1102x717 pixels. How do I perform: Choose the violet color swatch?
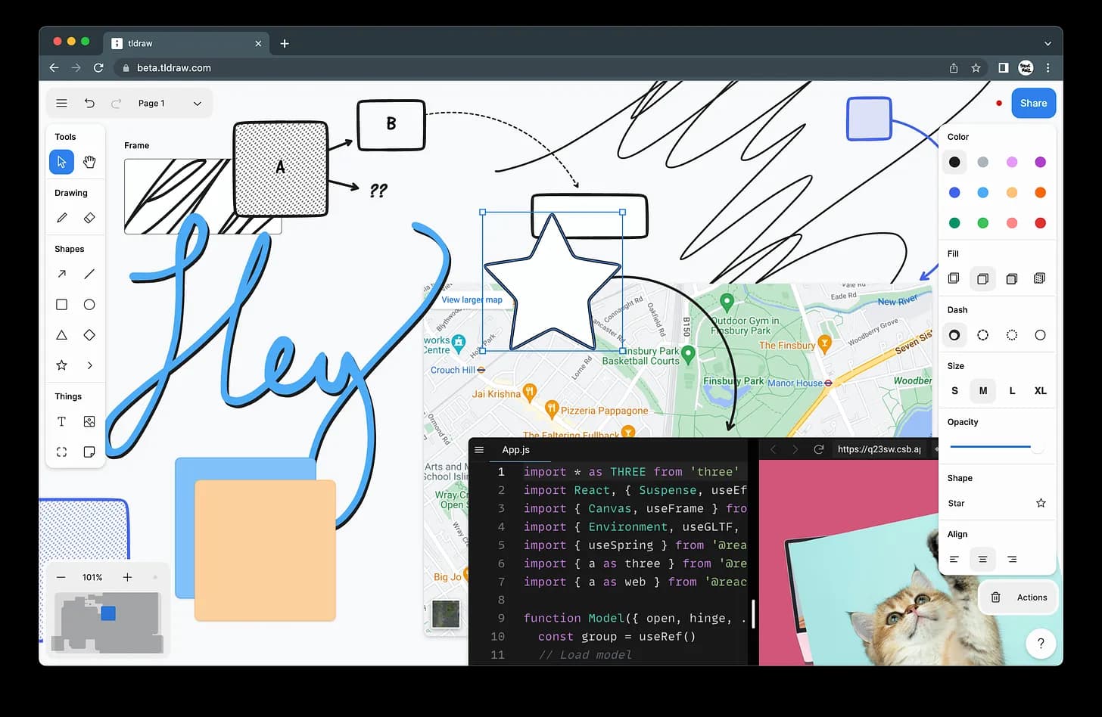[1040, 162]
